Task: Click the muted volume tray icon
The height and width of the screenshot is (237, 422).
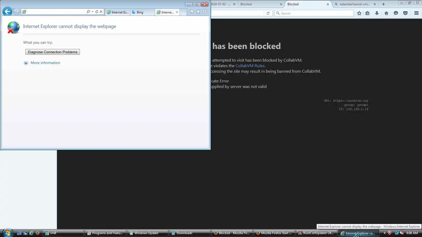Action: click(x=402, y=233)
